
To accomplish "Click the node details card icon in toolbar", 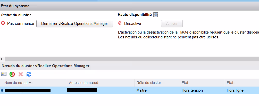I will tap(4, 74).
